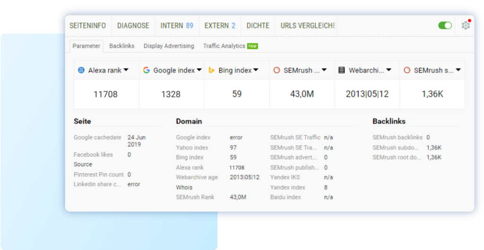Open the SEITENINFO tab
Image resolution: width=484 pixels, height=250 pixels.
click(87, 25)
